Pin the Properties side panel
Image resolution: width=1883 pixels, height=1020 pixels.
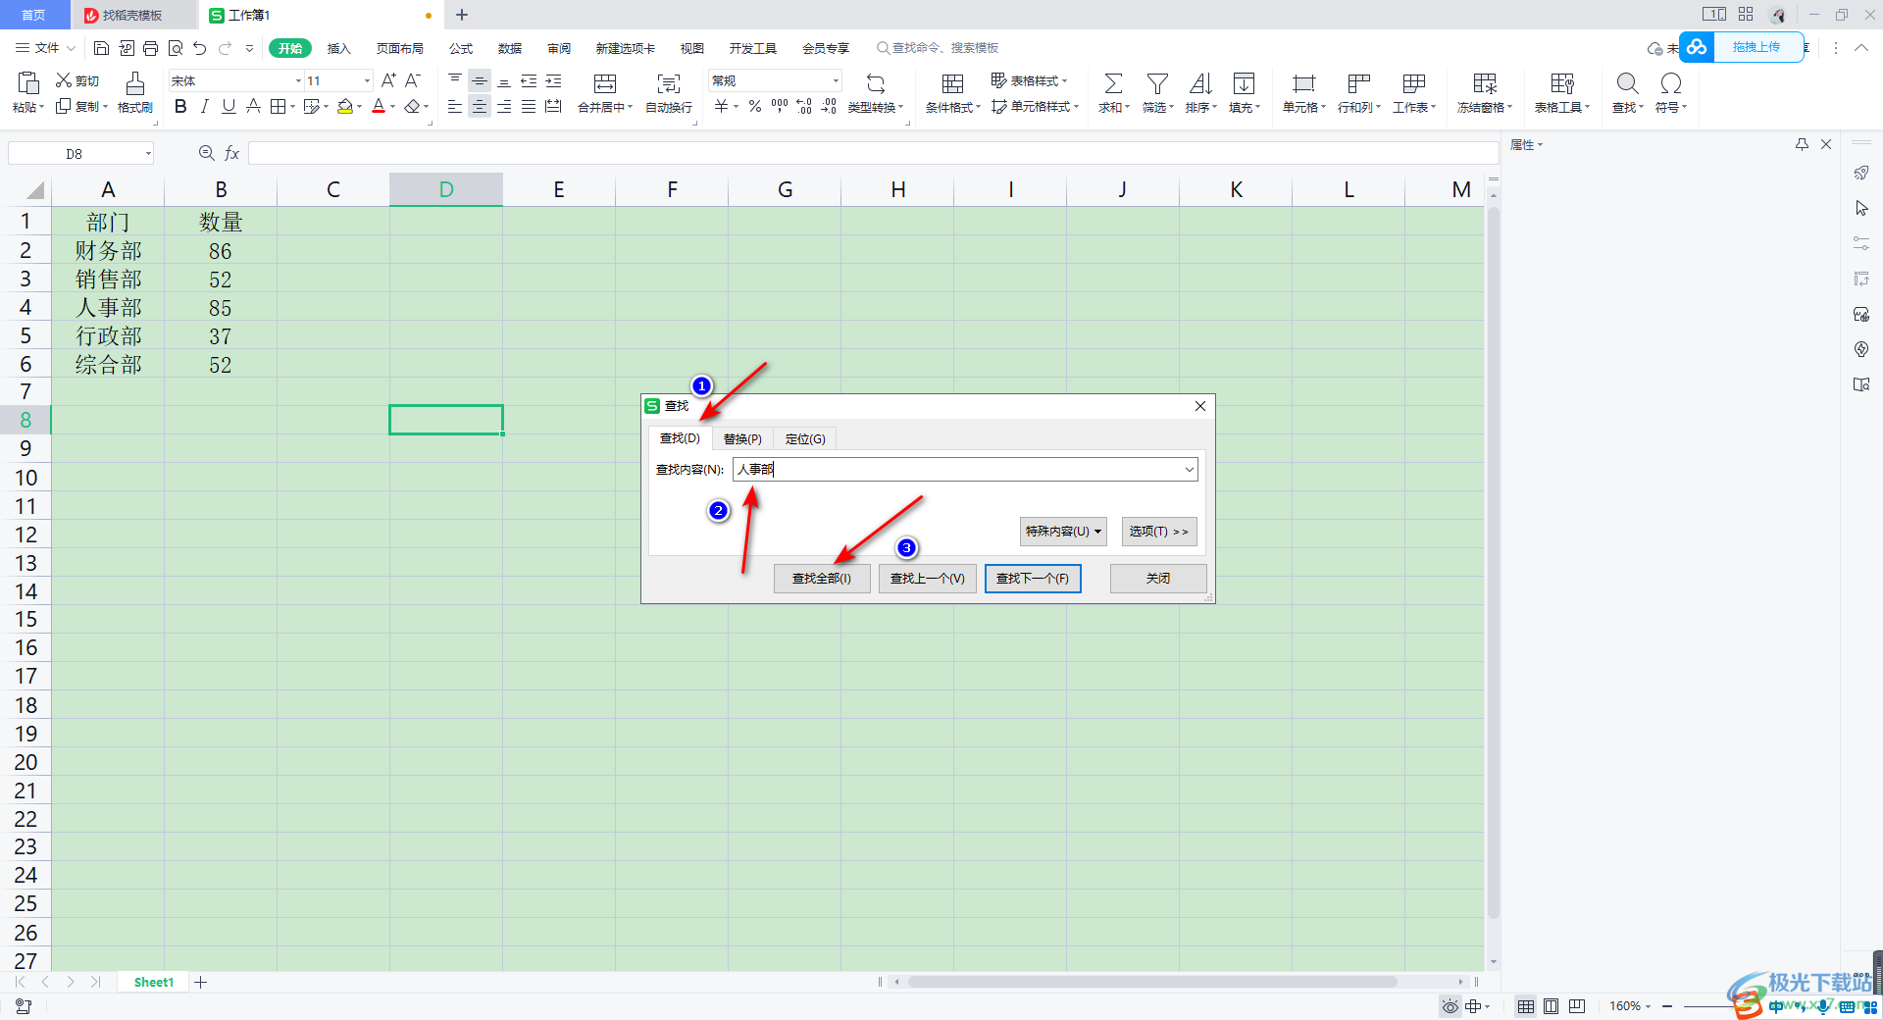(x=1802, y=144)
